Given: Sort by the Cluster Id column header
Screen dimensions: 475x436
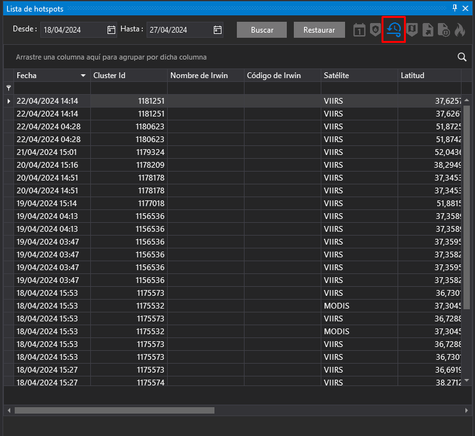Looking at the screenshot, I should coord(128,76).
